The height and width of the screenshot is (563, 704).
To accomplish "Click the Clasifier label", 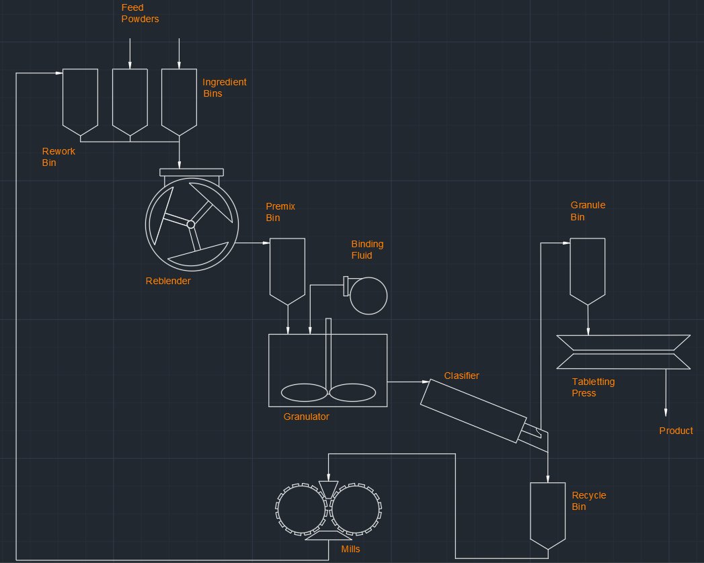I will click(x=461, y=376).
